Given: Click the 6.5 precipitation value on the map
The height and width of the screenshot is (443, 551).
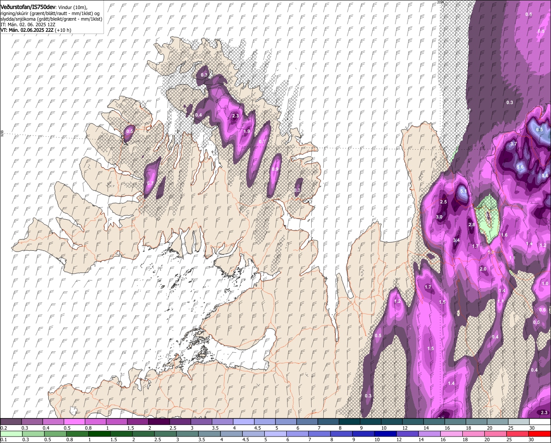Looking at the screenshot, I should coord(539,129).
